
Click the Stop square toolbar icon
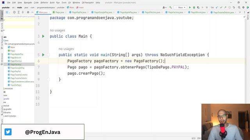207,7
